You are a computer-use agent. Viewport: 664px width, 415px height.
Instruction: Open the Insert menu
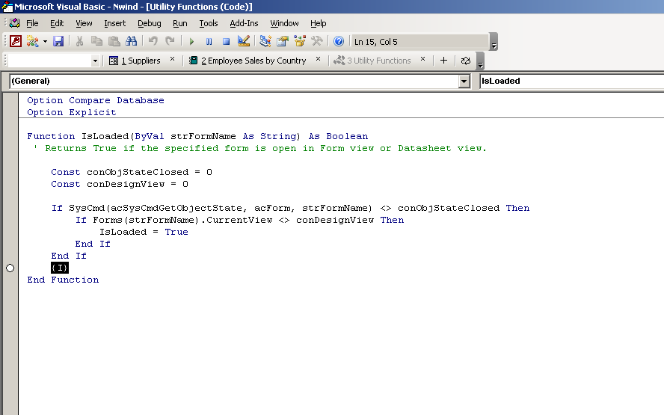click(114, 23)
